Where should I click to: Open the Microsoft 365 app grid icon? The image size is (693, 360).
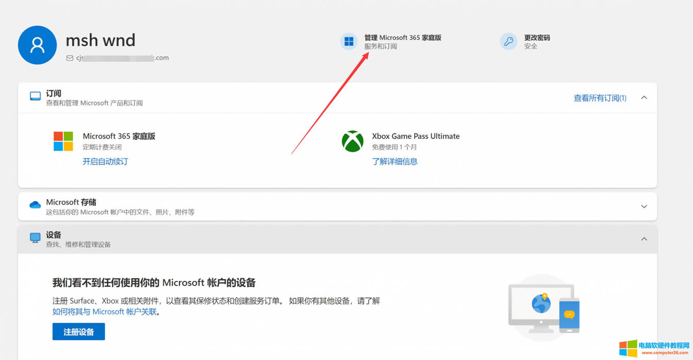click(349, 41)
